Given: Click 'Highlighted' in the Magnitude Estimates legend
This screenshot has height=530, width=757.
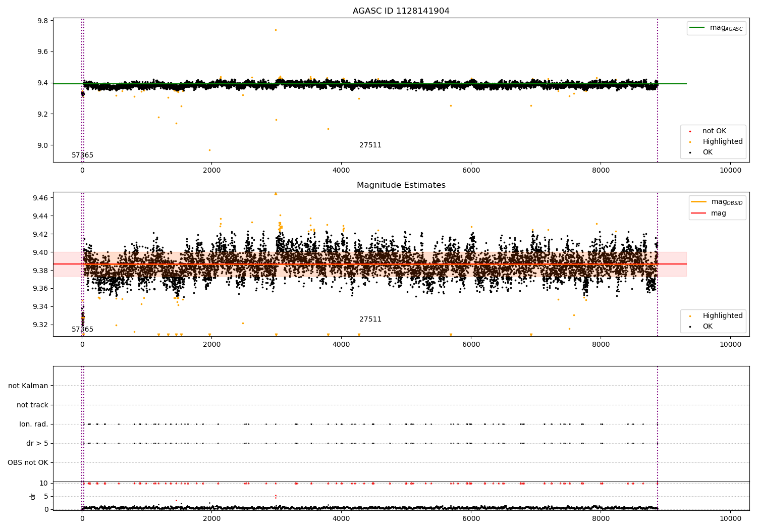Looking at the screenshot, I should [x=723, y=316].
